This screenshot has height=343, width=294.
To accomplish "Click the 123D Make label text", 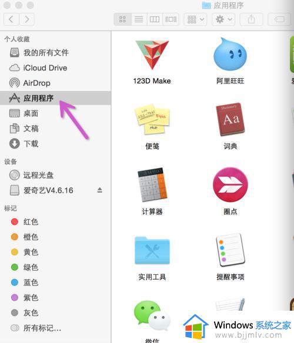I will coord(152,81).
